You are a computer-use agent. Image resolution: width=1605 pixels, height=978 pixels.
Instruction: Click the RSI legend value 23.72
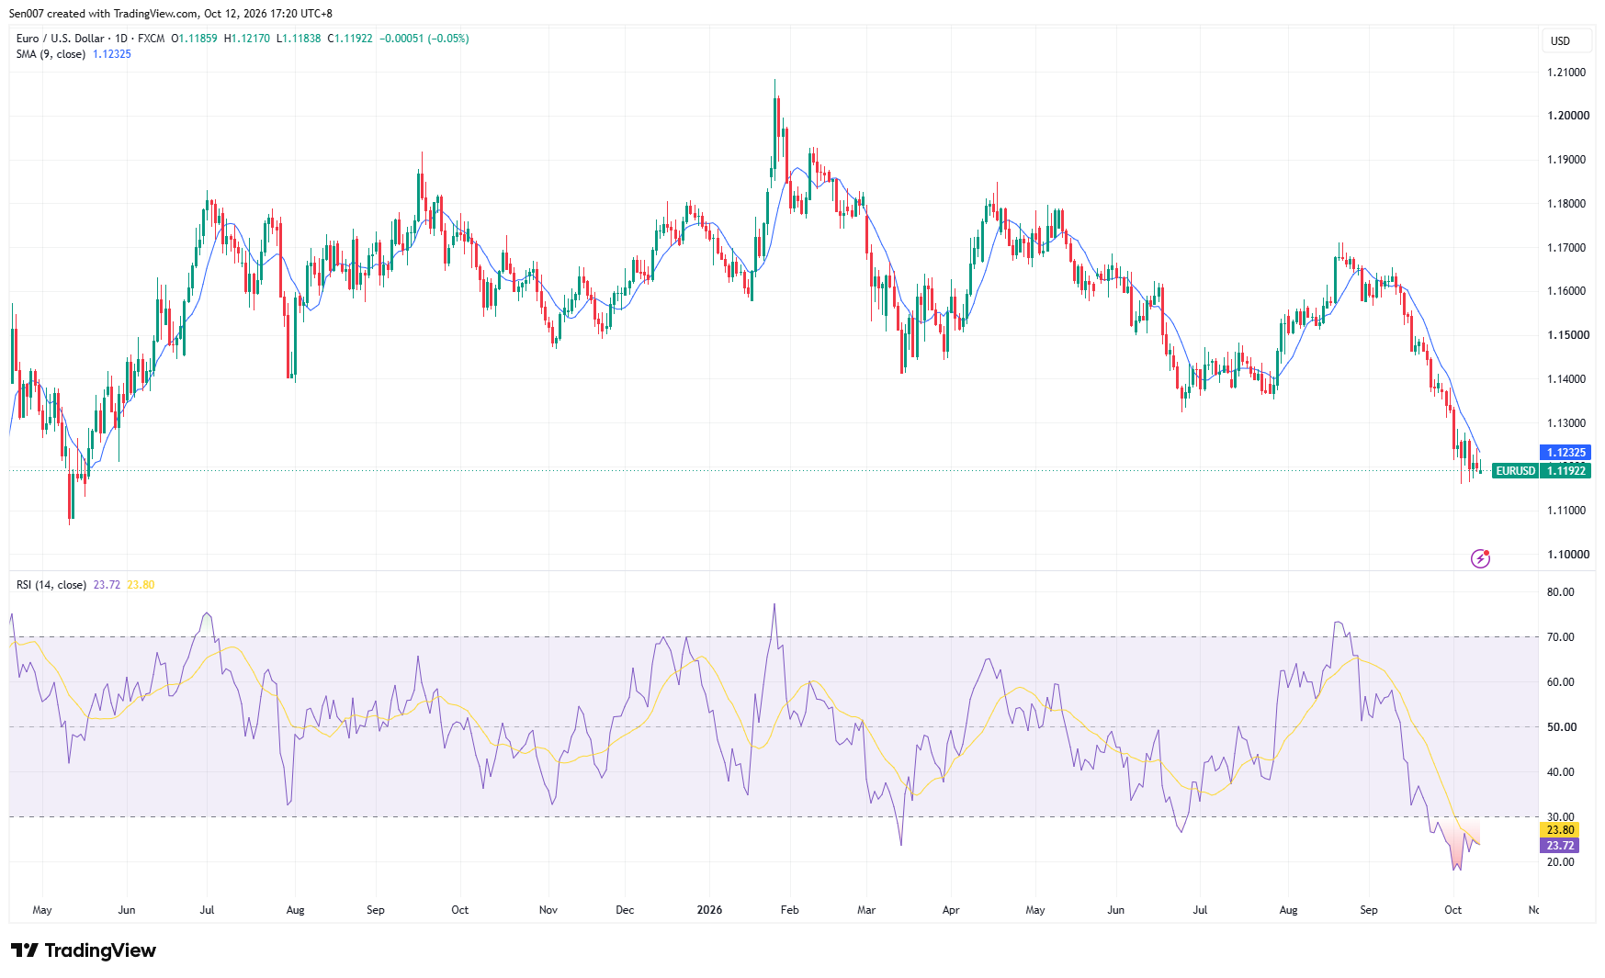[107, 585]
